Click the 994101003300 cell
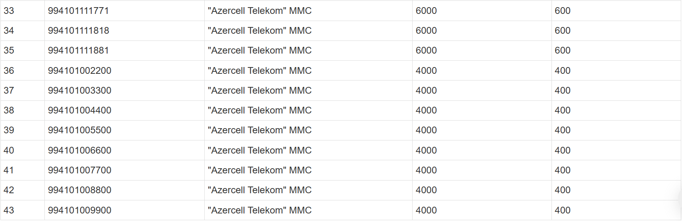Screen dimensions: 682x221 [x=79, y=90]
